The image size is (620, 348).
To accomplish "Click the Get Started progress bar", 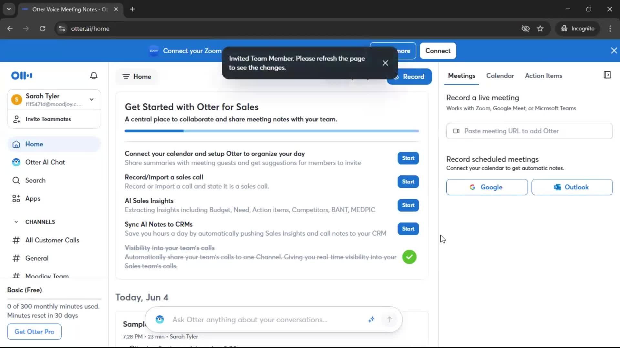I will click(x=272, y=131).
